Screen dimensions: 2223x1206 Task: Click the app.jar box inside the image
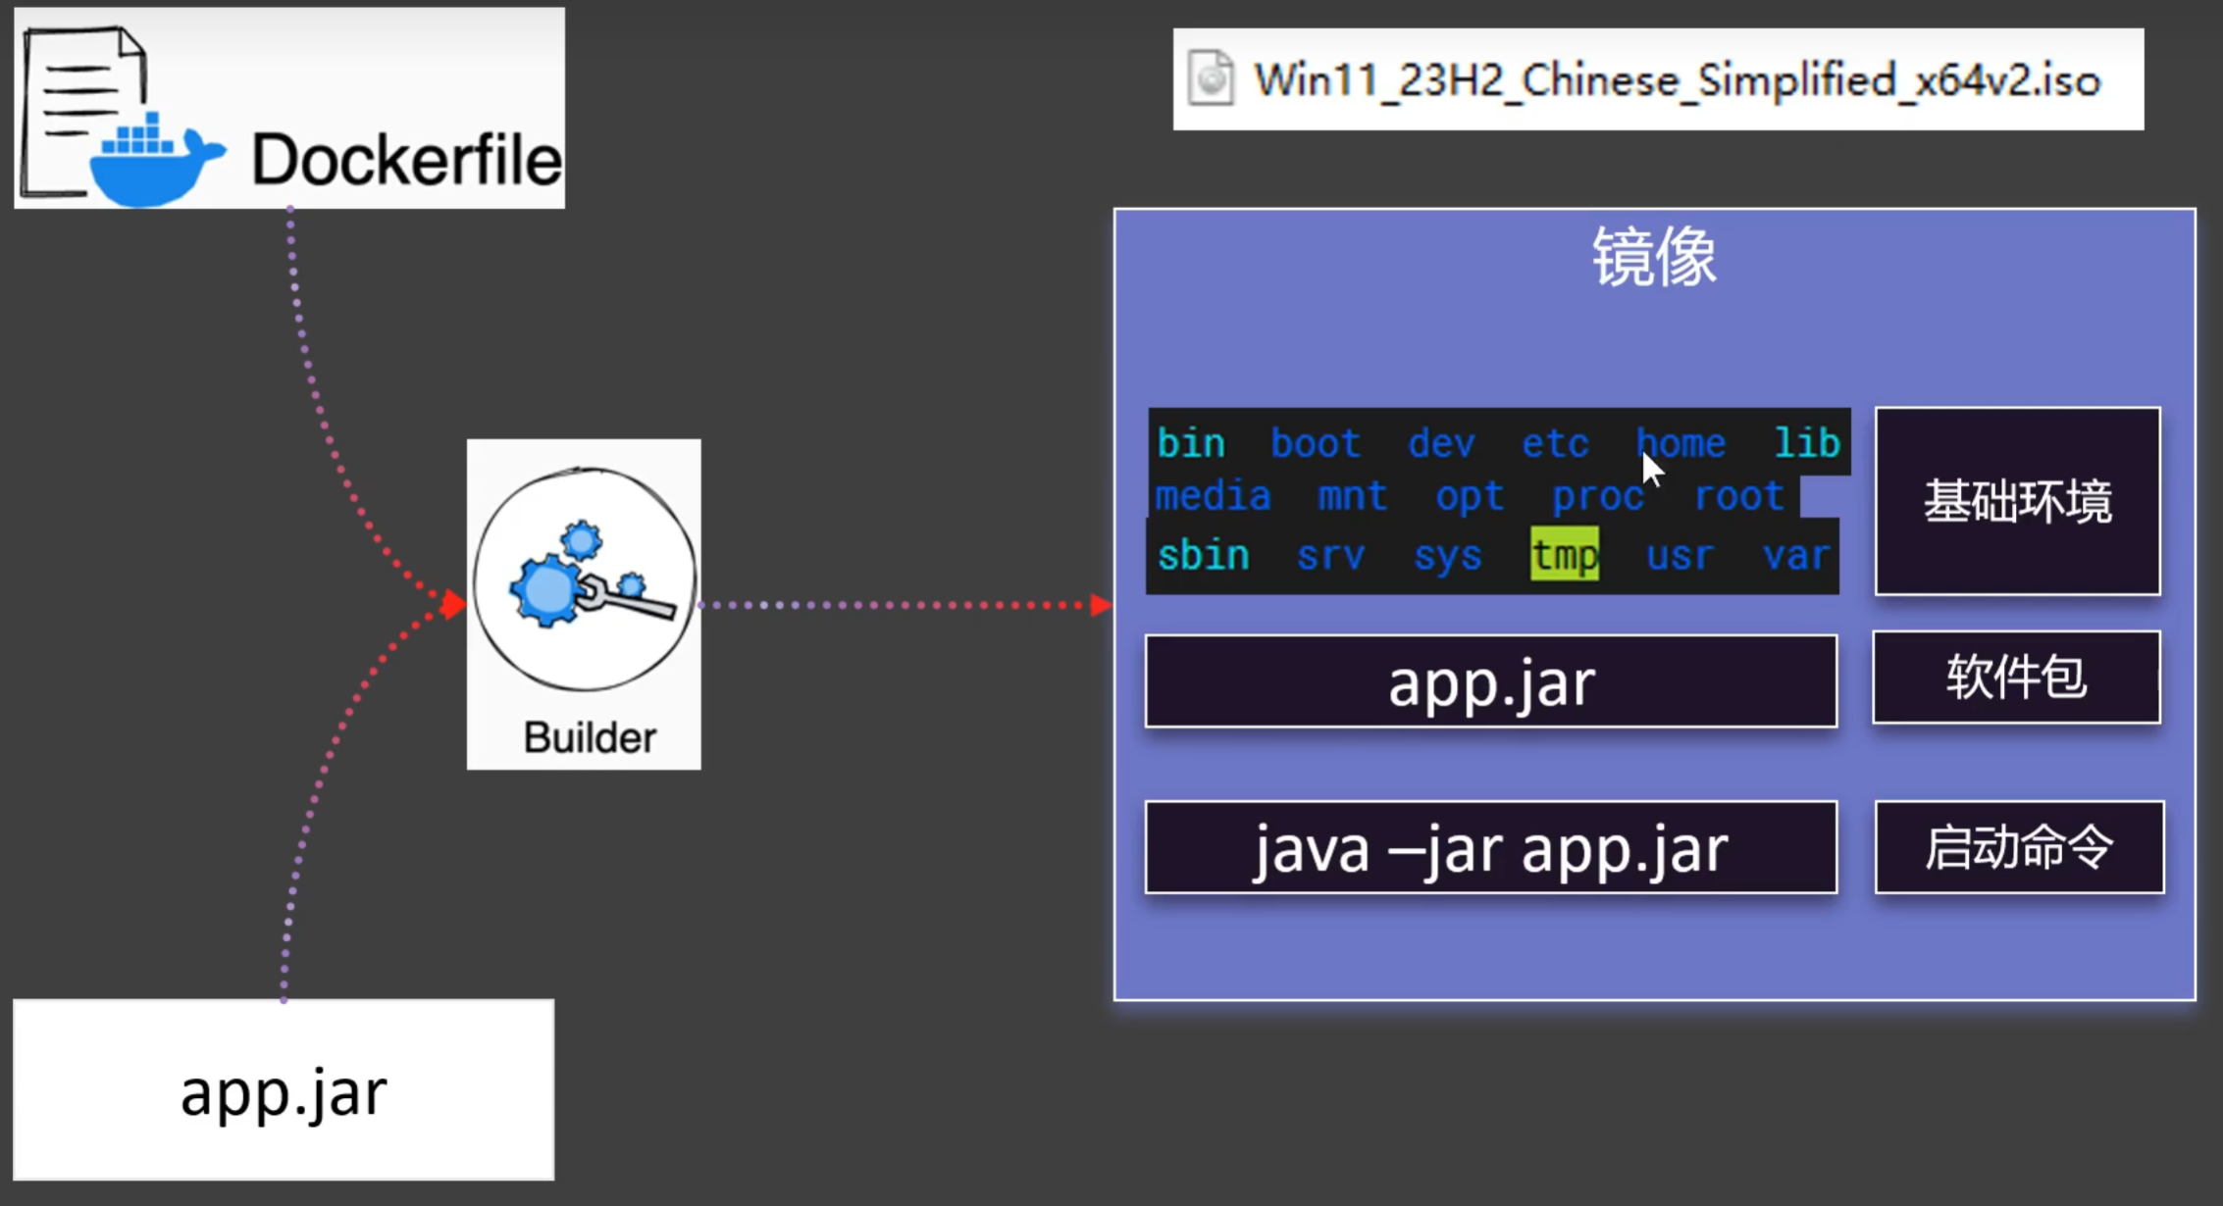[x=1490, y=681]
